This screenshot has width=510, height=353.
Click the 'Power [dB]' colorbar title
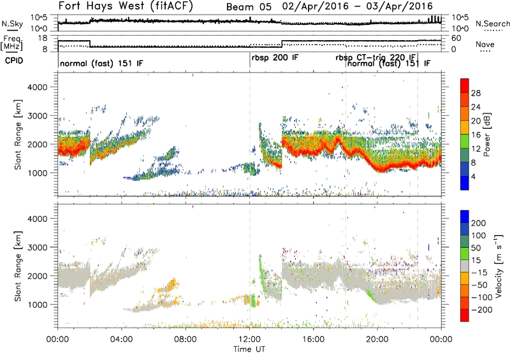487,134
